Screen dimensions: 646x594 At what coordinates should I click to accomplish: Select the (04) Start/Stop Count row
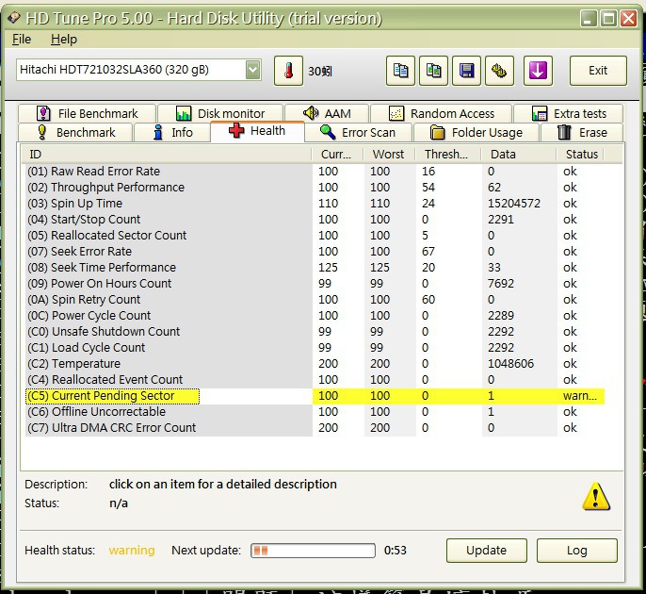315,220
